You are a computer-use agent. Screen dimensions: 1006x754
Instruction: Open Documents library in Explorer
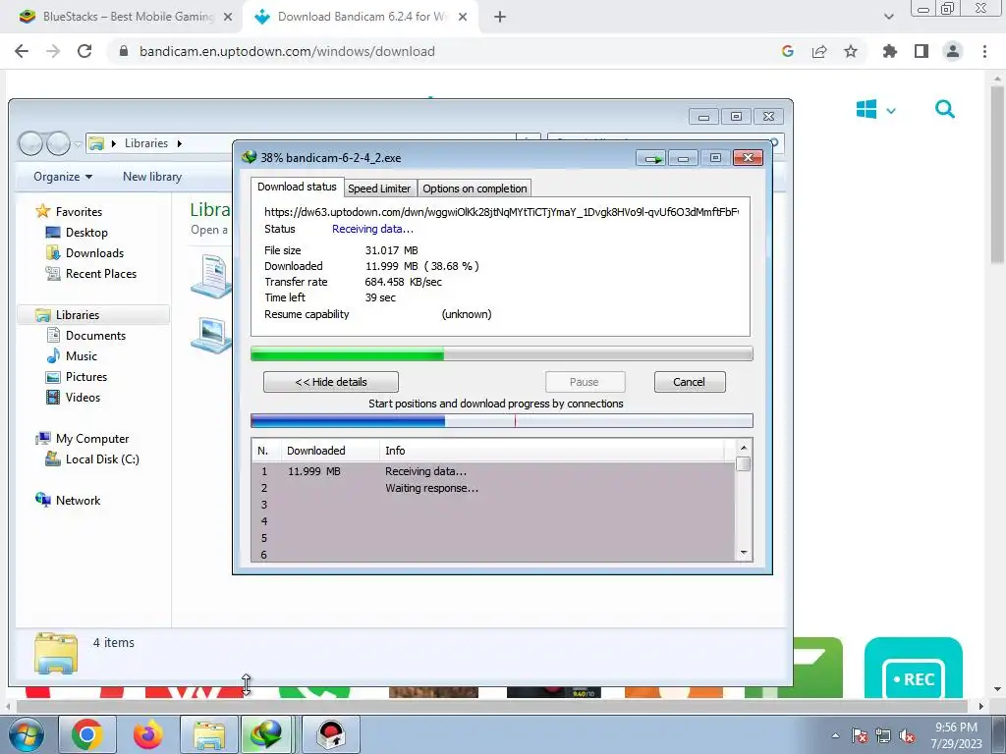[x=95, y=336]
